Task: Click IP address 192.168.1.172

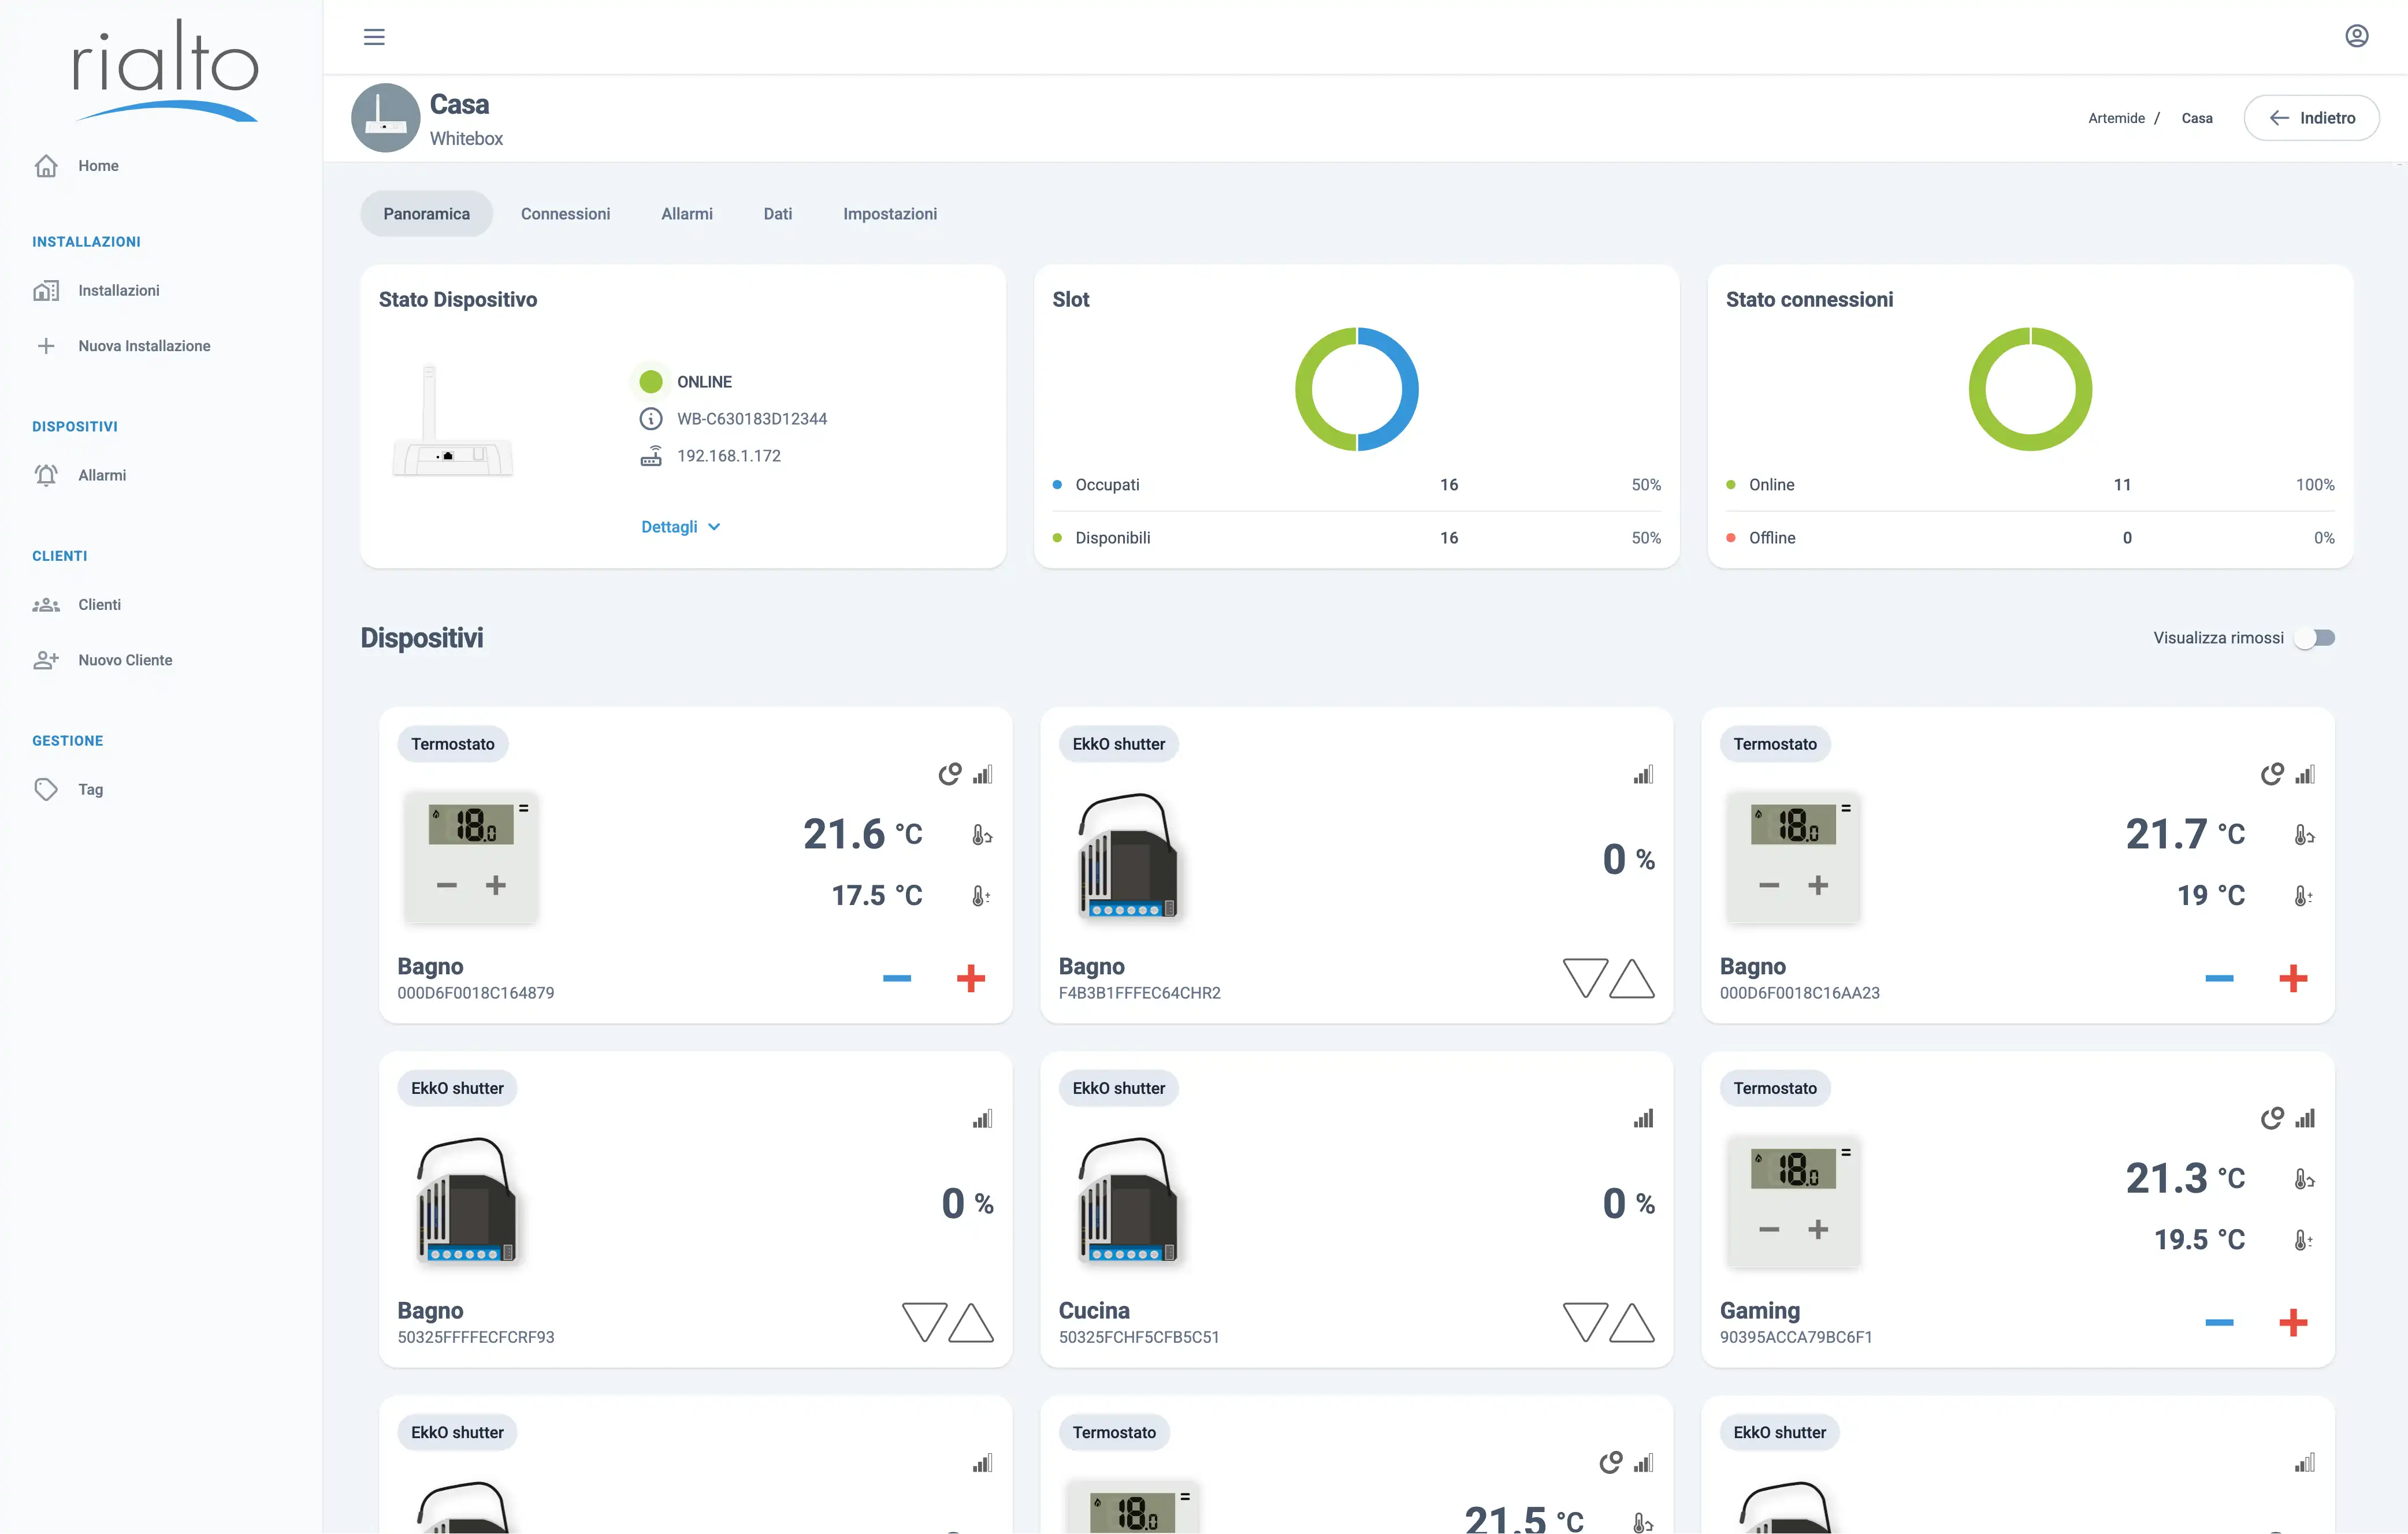Action: (728, 456)
